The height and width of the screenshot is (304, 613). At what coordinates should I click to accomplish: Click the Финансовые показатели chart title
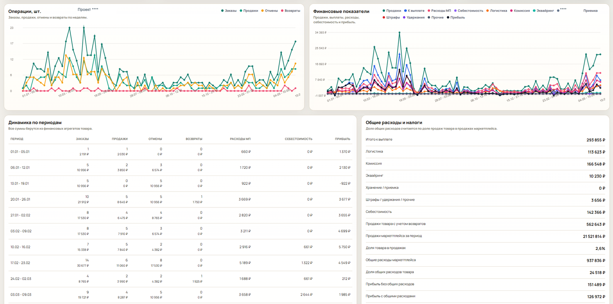(x=341, y=12)
